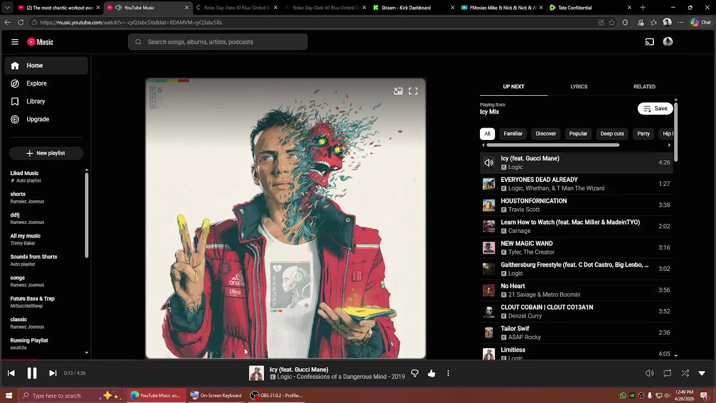Open Windows Start menu
The image size is (716, 403).
8,396
